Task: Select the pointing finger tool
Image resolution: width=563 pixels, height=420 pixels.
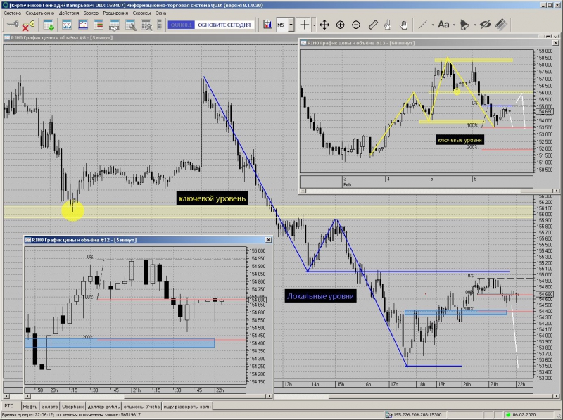Action: pyautogui.click(x=388, y=25)
